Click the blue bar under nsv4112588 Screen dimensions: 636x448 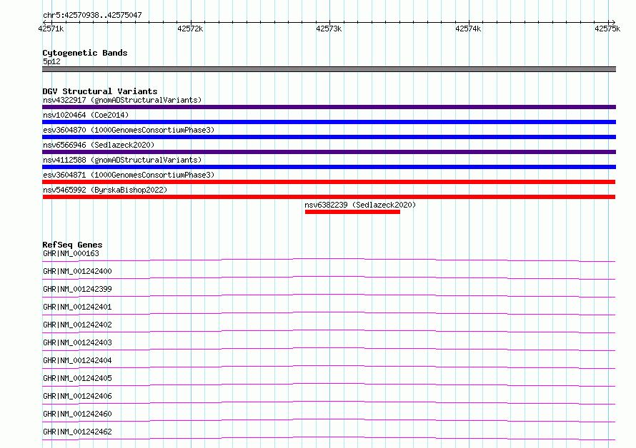pos(329,167)
